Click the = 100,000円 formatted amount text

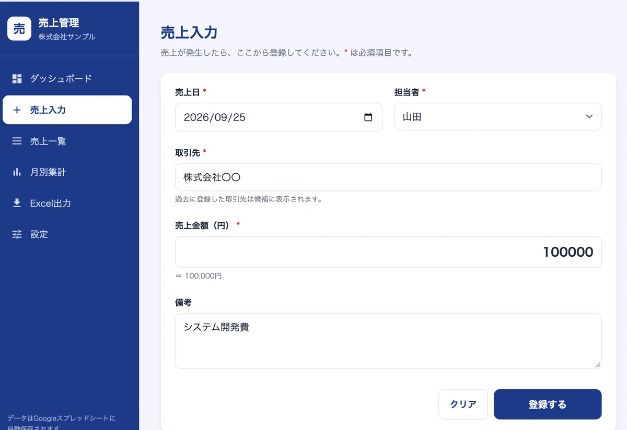[199, 276]
